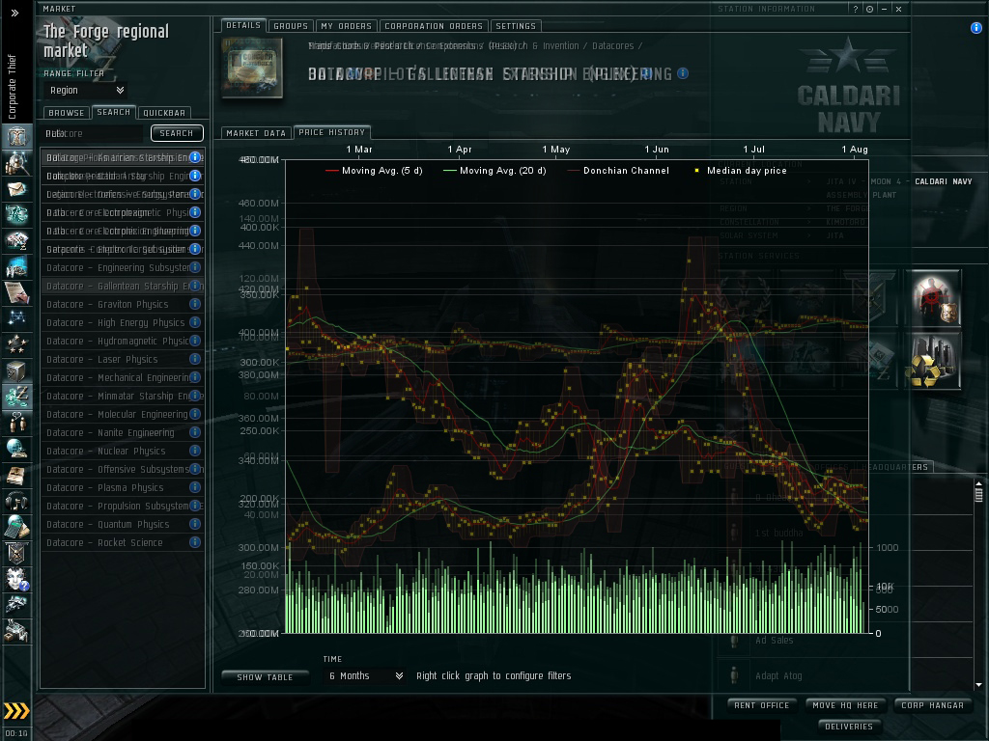Viewport: 989px width, 741px height.
Task: Click the Rent Office button
Action: pos(761,705)
